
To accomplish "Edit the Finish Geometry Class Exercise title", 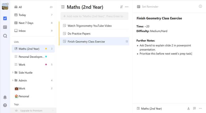I will pyautogui.click(x=159, y=18).
